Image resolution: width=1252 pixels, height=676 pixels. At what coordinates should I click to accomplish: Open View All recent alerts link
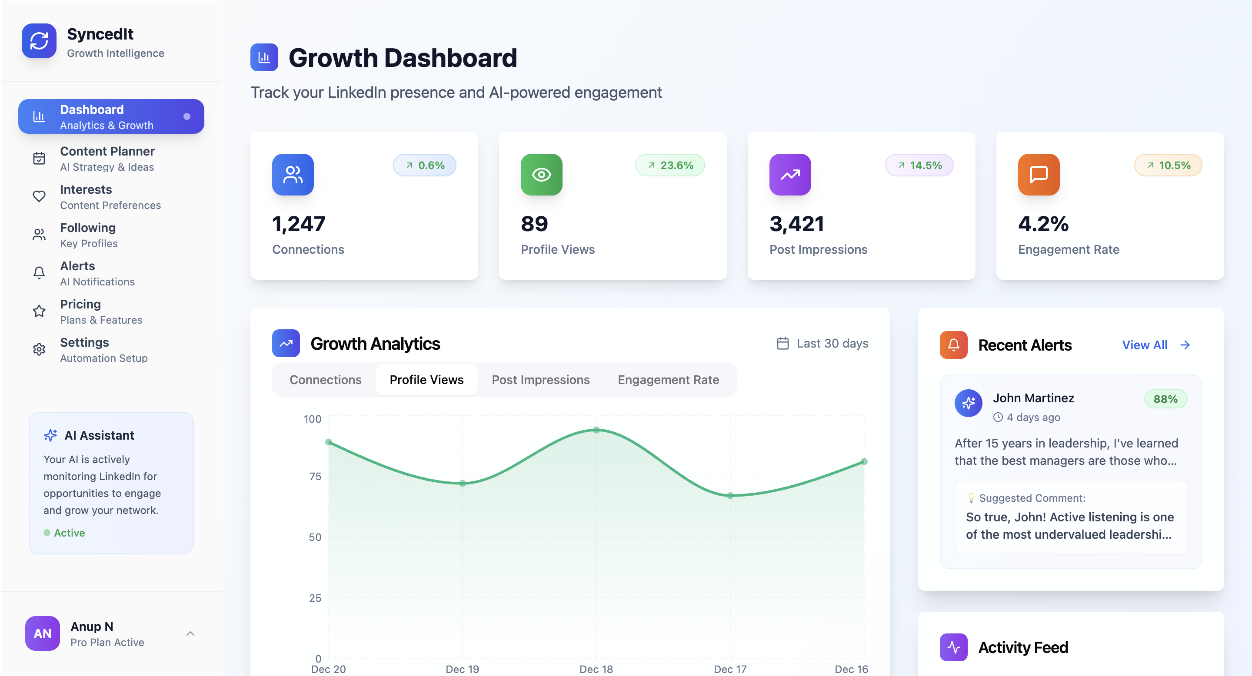[x=1144, y=345]
